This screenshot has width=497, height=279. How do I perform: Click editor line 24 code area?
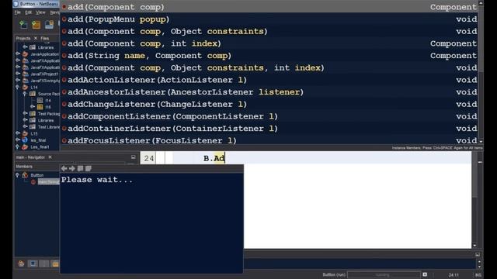(321, 158)
